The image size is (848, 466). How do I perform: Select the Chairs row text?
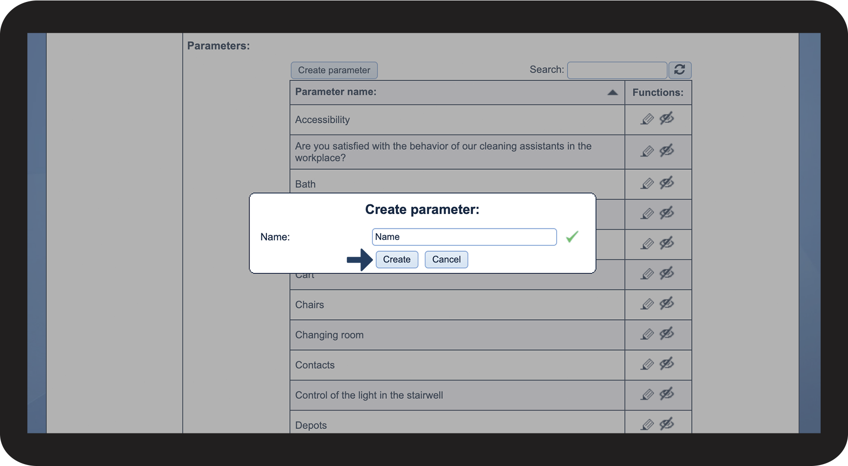pyautogui.click(x=310, y=305)
